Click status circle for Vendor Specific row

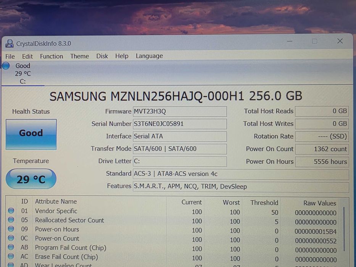[x=11, y=211]
